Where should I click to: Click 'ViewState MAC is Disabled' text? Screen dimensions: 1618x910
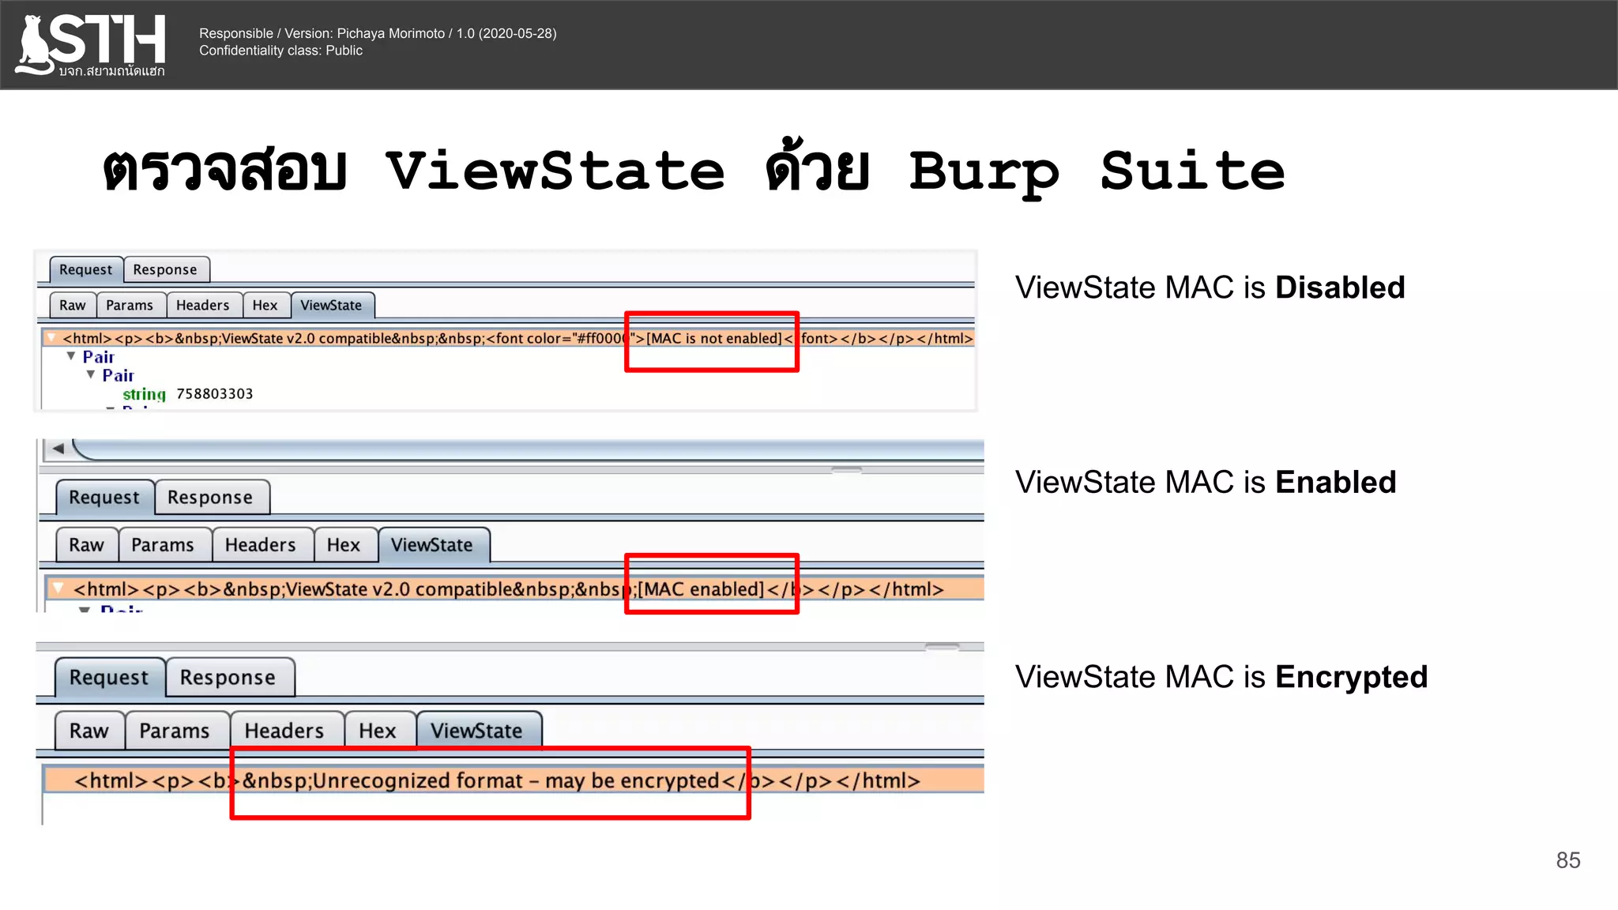point(1210,288)
